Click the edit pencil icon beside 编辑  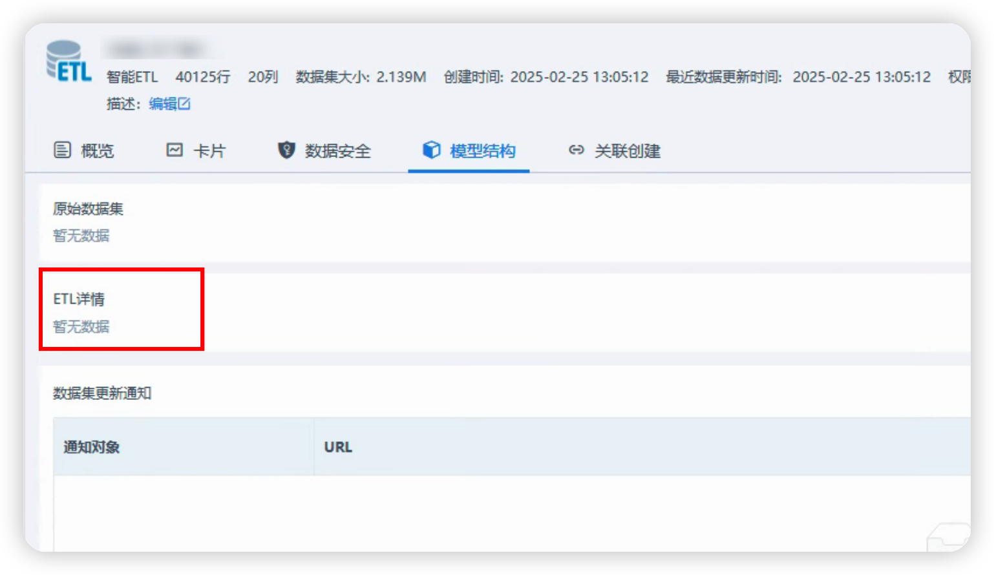tap(184, 103)
